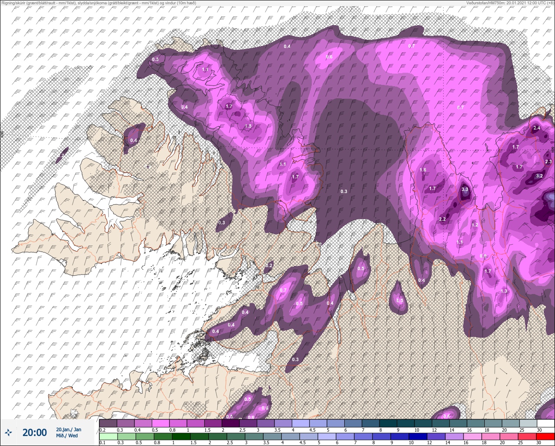555x446 pixels.
Task: Click the 1.3 snowfall value on the map
Action: pyautogui.click(x=504, y=291)
